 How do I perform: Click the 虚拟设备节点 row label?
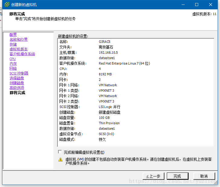pos(71,134)
